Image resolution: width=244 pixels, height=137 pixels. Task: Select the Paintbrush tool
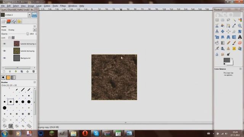pos(234,43)
